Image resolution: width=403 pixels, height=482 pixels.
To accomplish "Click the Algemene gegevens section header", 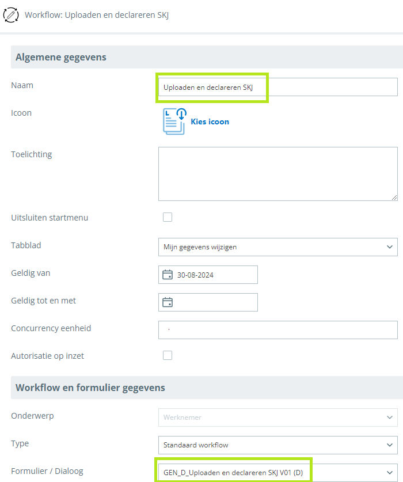I will [x=61, y=57].
